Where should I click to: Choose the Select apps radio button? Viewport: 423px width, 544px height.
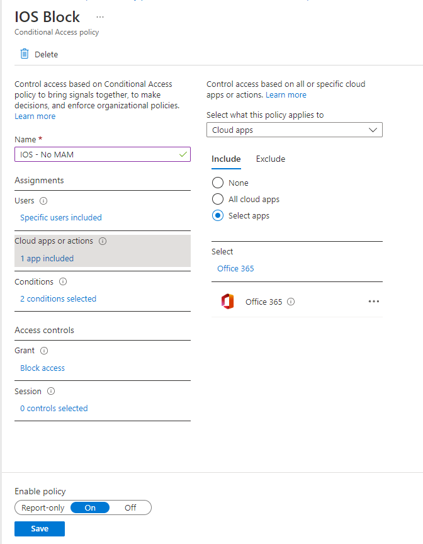click(218, 215)
